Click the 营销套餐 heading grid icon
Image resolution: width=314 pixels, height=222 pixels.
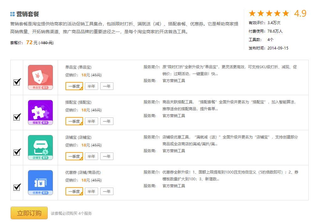13,14
